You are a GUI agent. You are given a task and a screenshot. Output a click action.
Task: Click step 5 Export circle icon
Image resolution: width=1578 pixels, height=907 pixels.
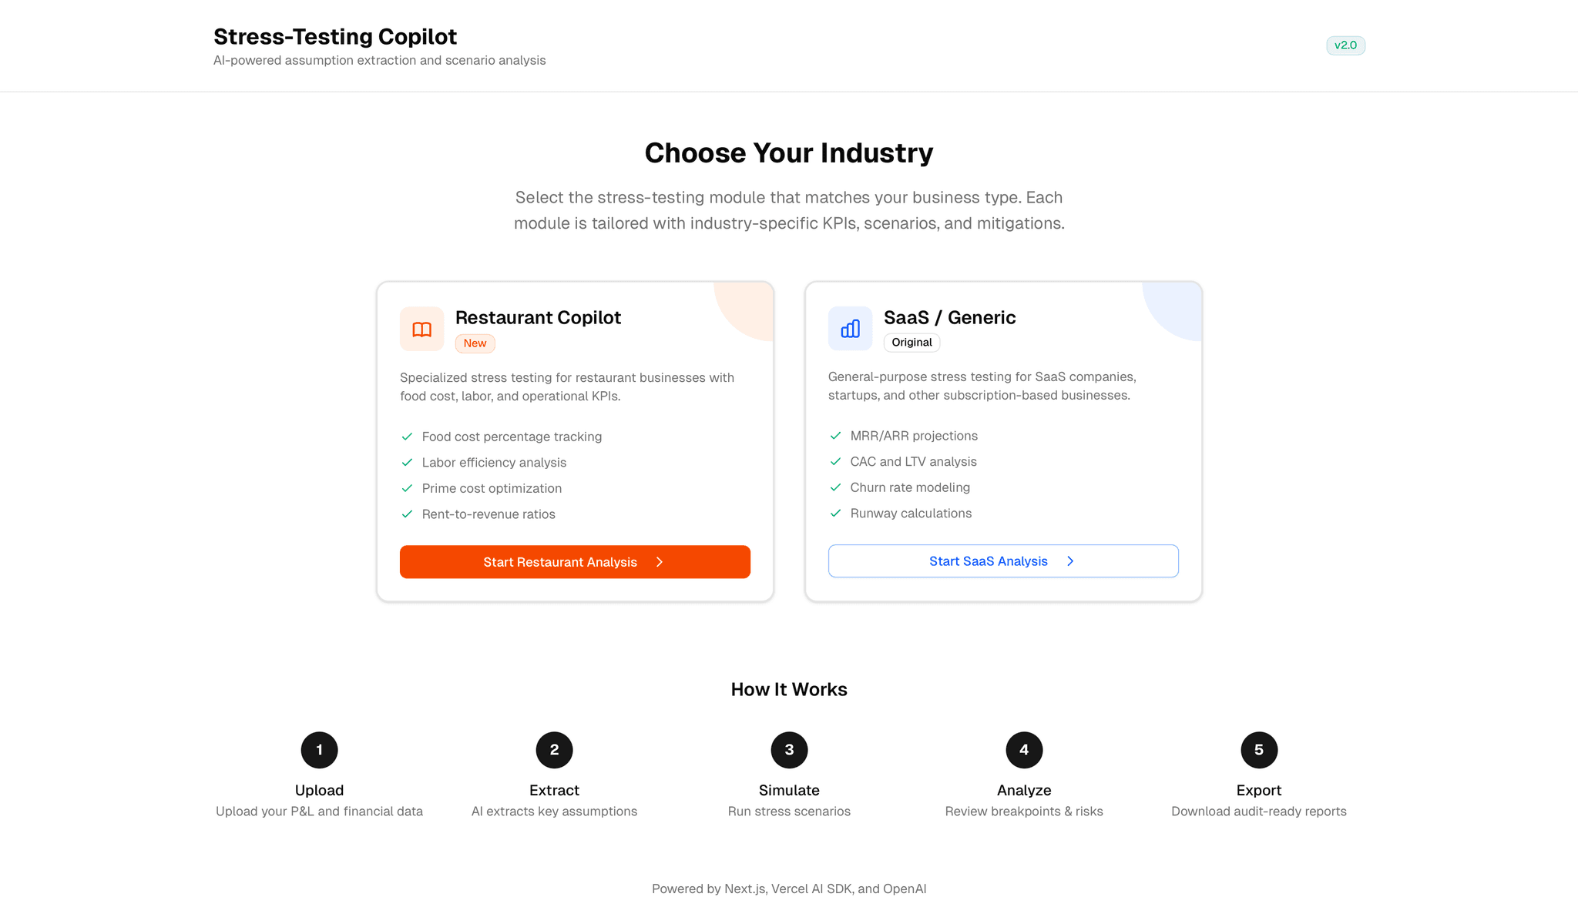[1259, 750]
